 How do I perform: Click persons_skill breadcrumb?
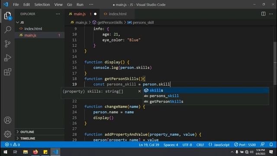(x=143, y=23)
